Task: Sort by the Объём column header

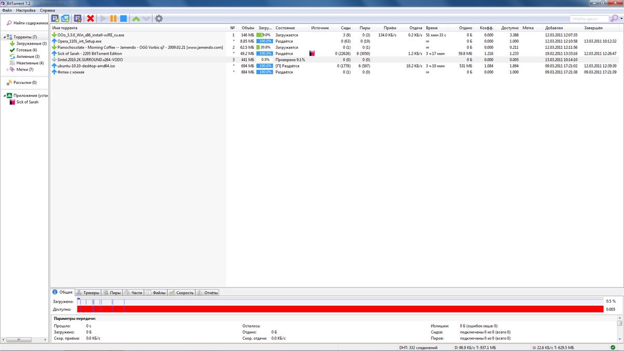Action: pos(246,28)
